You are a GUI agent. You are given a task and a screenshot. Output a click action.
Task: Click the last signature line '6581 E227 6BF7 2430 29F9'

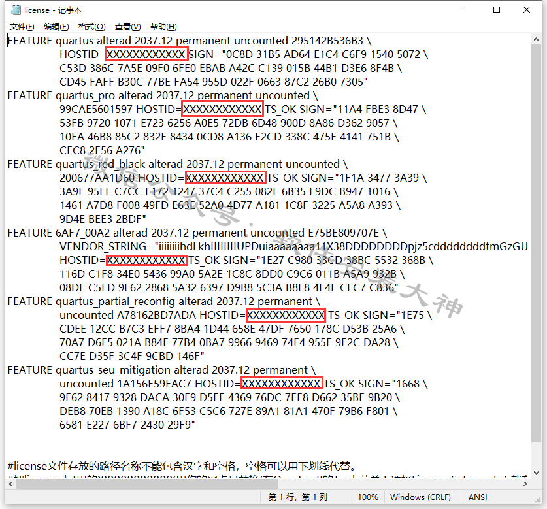[x=127, y=425]
